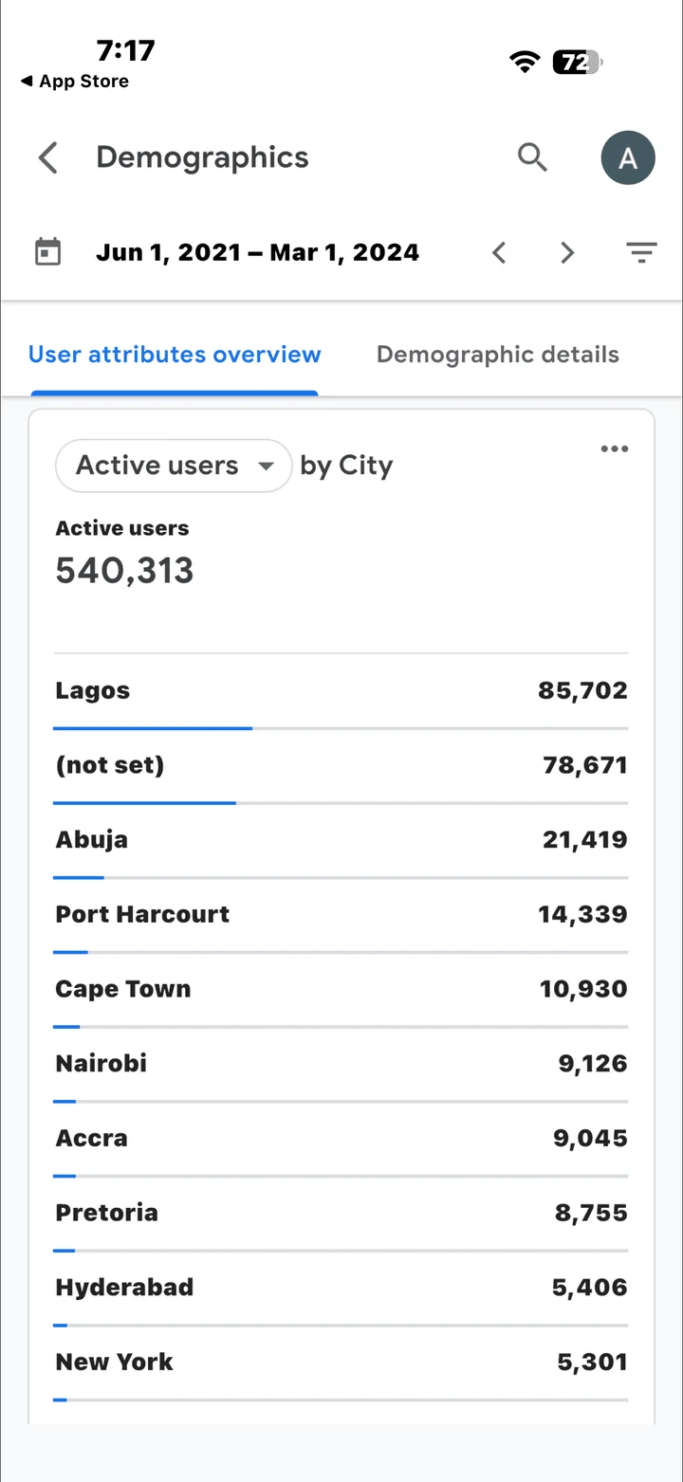This screenshot has height=1482, width=683.
Task: Tap the 8,755 value for Pretoria
Action: (591, 1214)
